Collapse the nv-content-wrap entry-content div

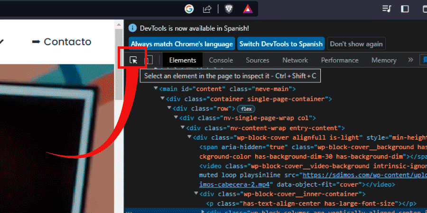183,127
